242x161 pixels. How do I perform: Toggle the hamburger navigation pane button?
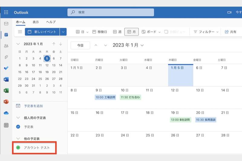coord(20,32)
